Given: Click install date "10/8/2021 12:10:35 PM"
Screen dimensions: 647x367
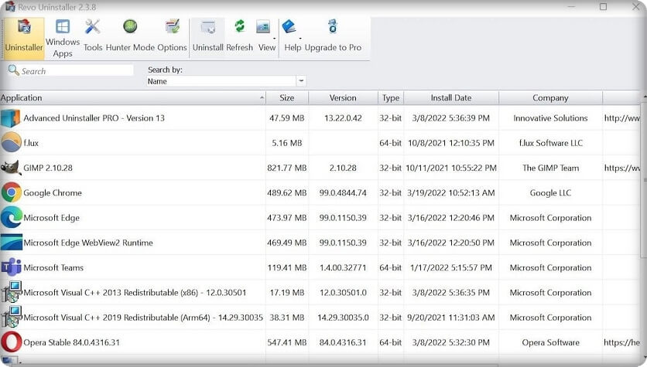Looking at the screenshot, I should click(x=451, y=143).
